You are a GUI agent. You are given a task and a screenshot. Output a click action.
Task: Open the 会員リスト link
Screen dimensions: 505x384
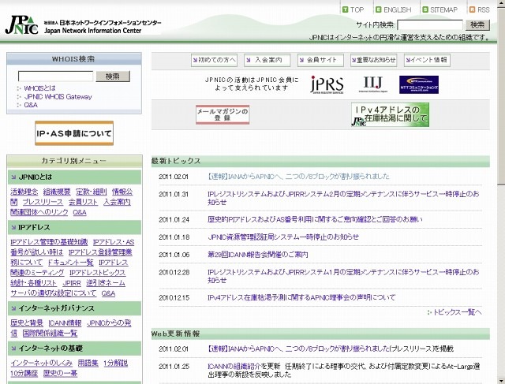[x=83, y=202]
